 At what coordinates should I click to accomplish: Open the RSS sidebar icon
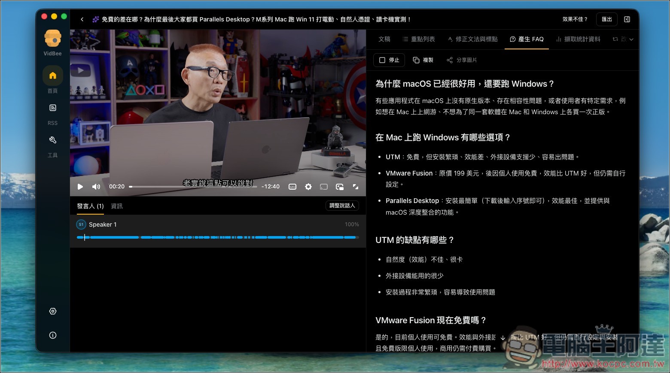53,108
